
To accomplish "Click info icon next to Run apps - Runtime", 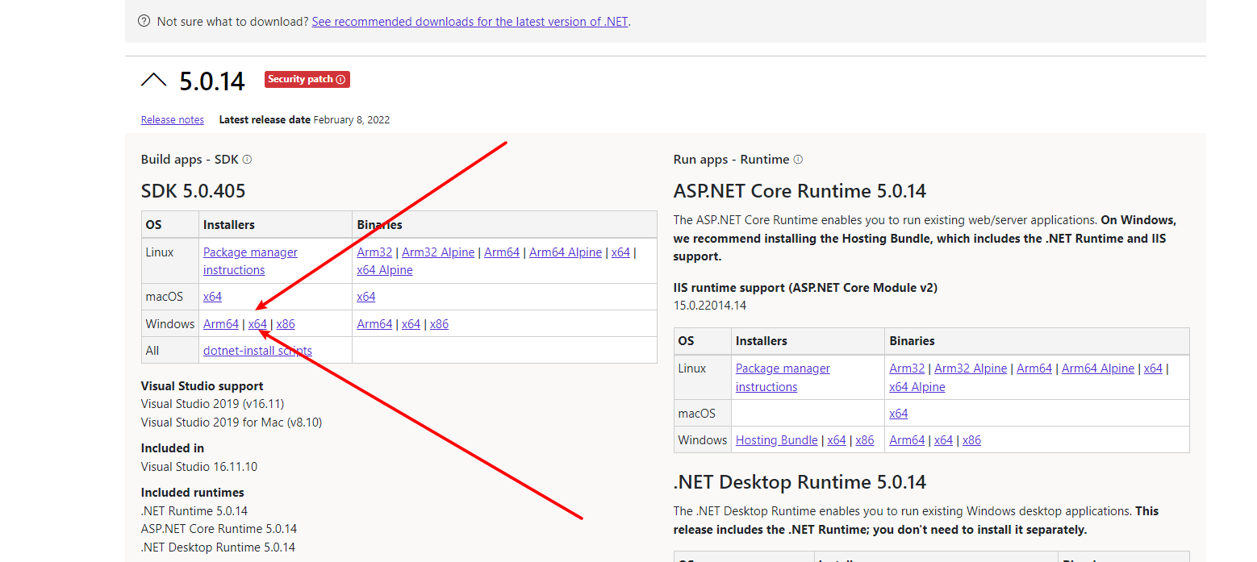I will pos(798,160).
